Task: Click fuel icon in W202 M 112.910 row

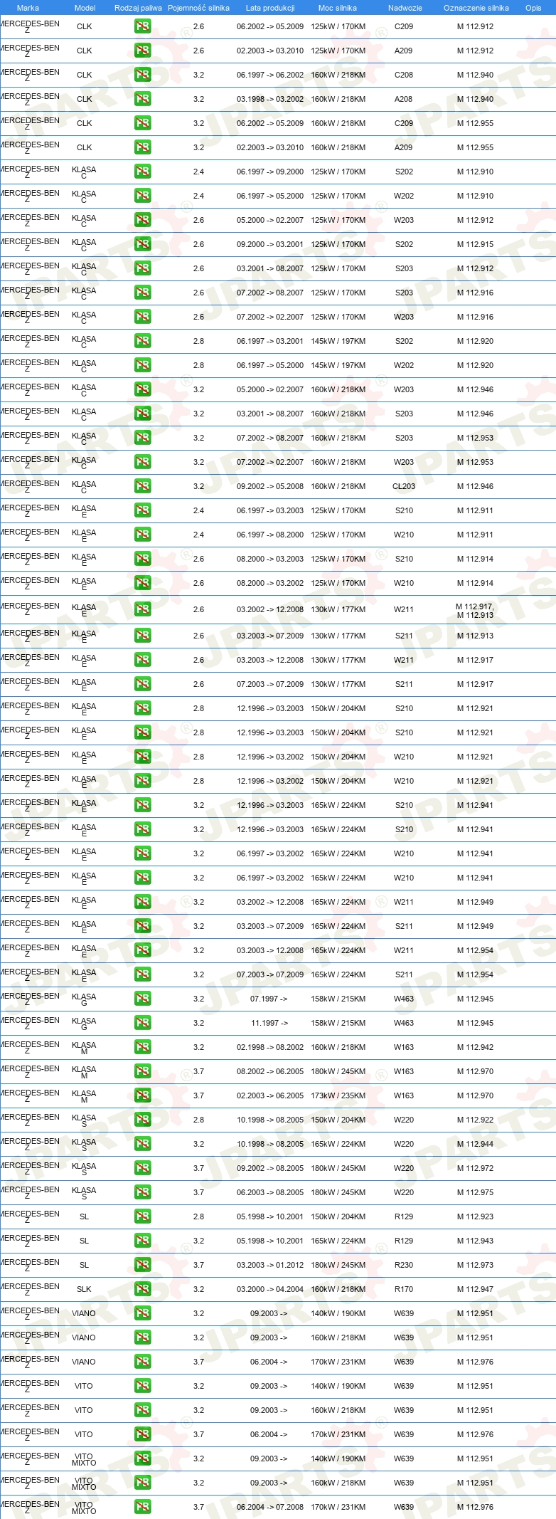Action: tap(142, 196)
